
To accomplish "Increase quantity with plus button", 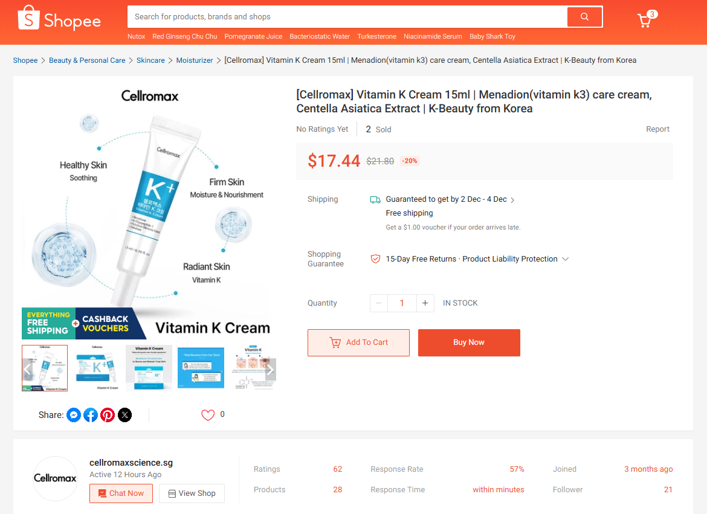I will [x=425, y=303].
